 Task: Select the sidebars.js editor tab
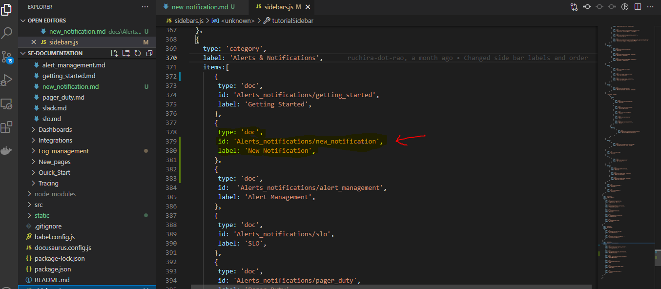point(278,7)
